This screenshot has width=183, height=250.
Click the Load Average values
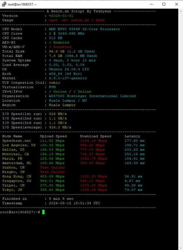[x=67, y=65]
